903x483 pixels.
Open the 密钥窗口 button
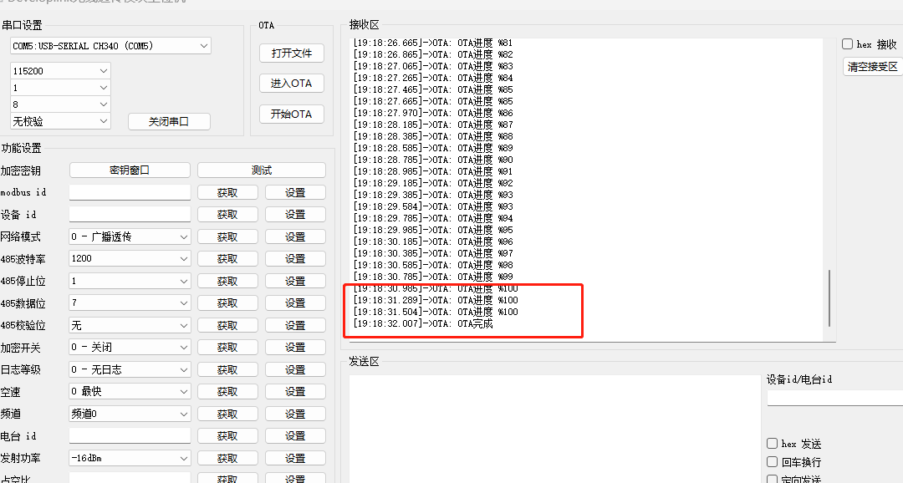click(x=130, y=170)
